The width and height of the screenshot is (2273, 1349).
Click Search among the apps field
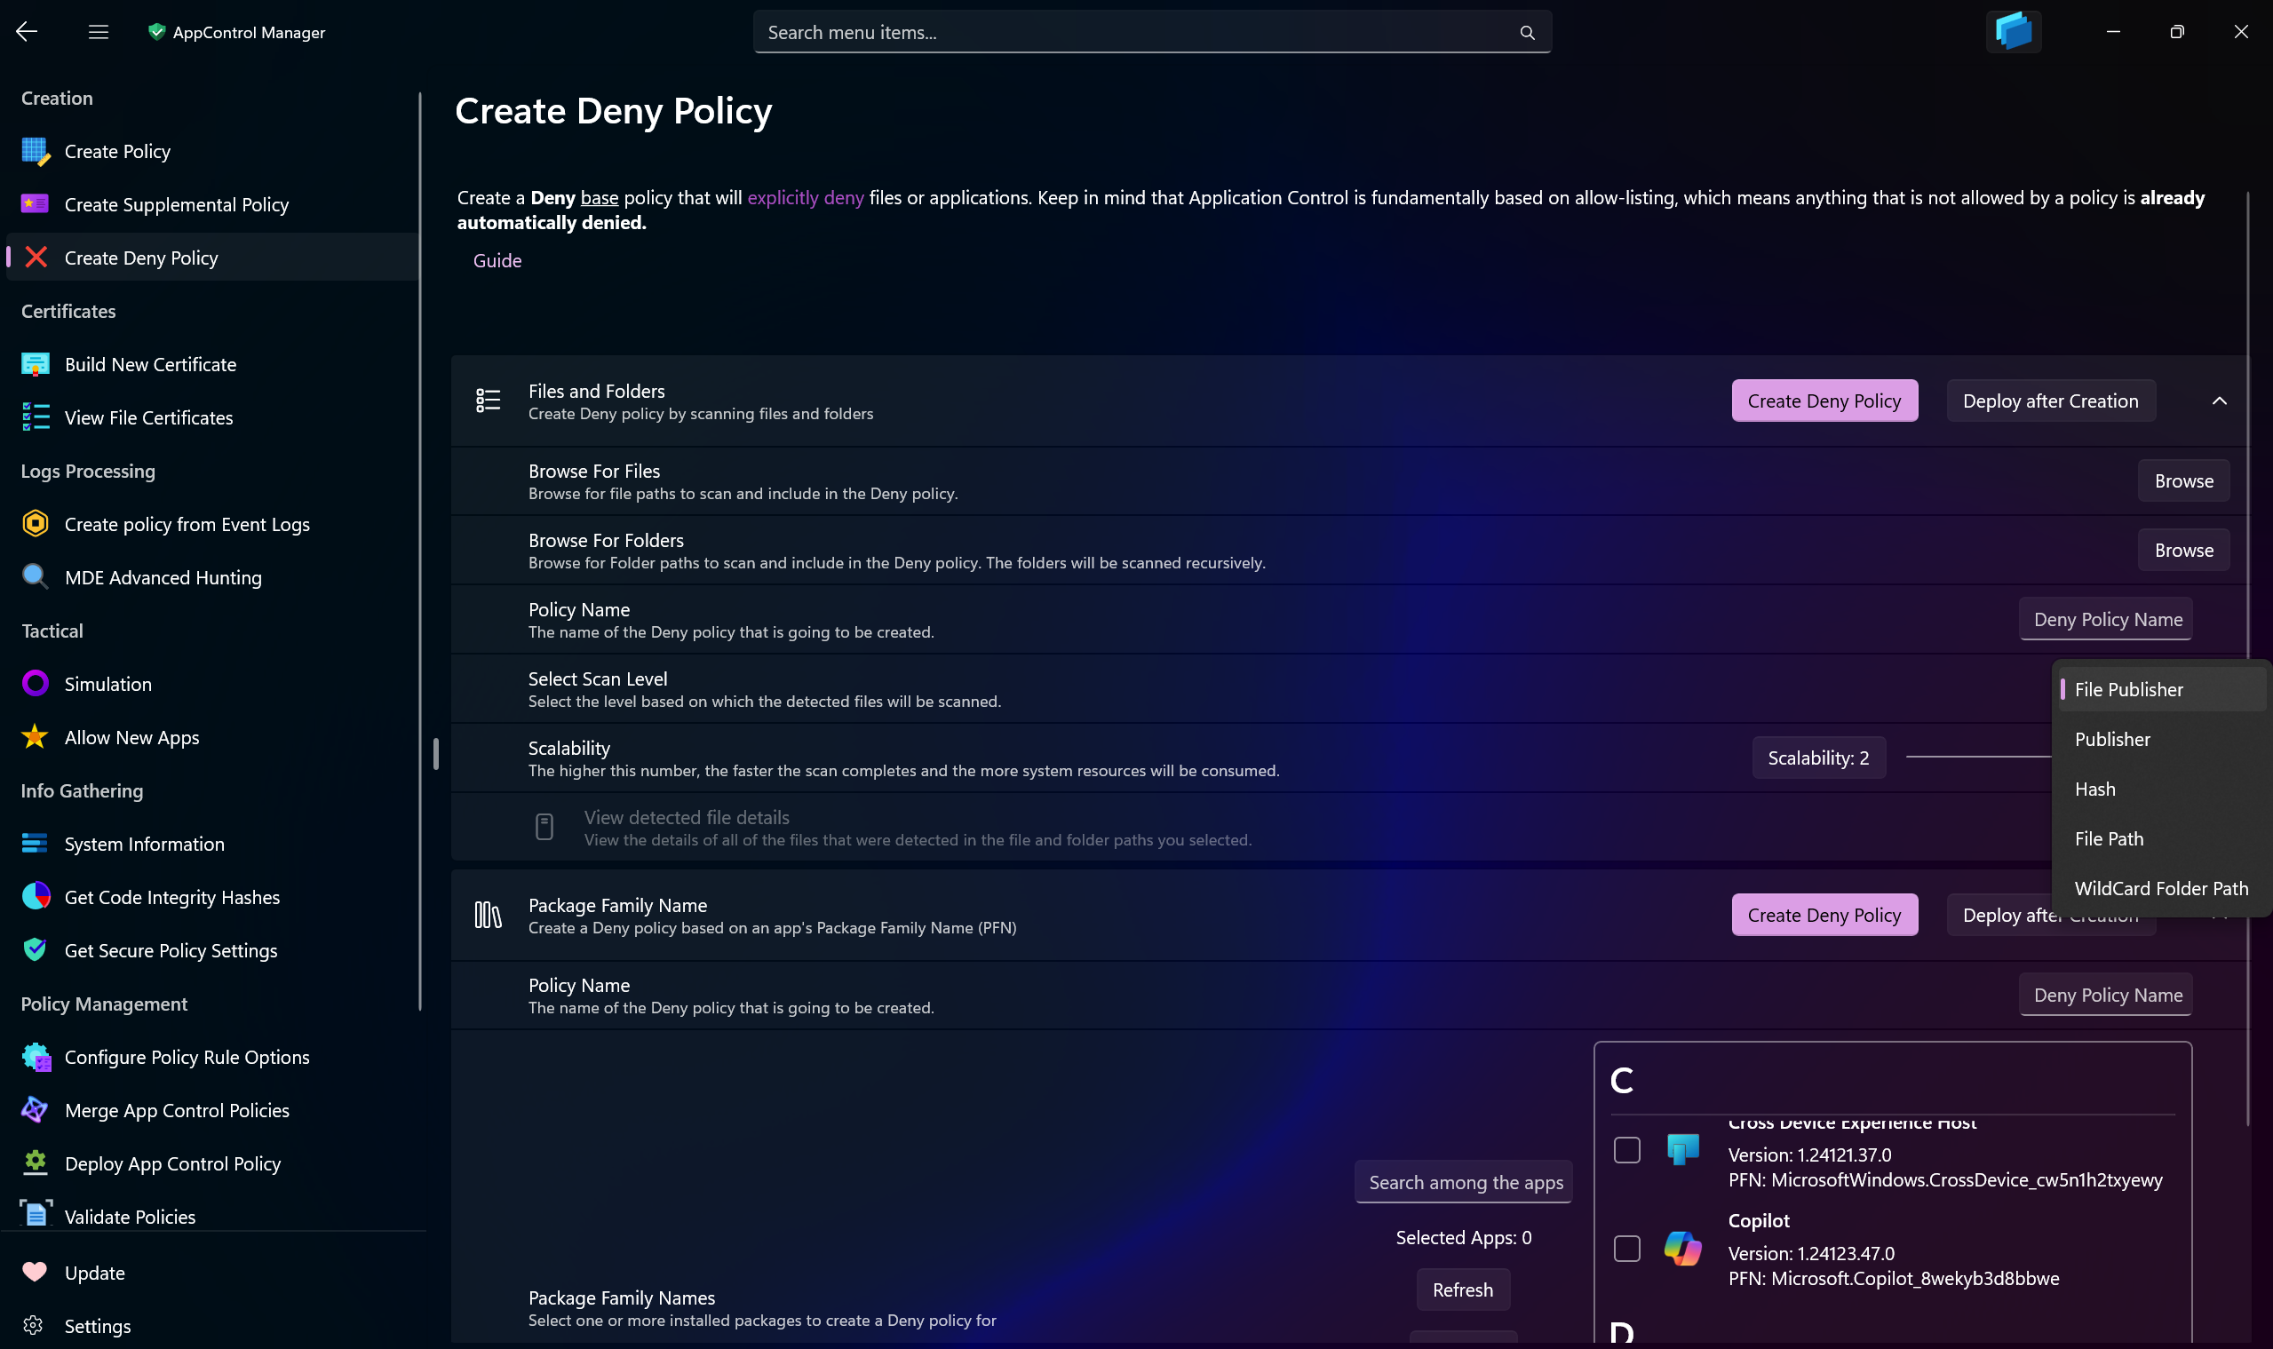coord(1465,1180)
